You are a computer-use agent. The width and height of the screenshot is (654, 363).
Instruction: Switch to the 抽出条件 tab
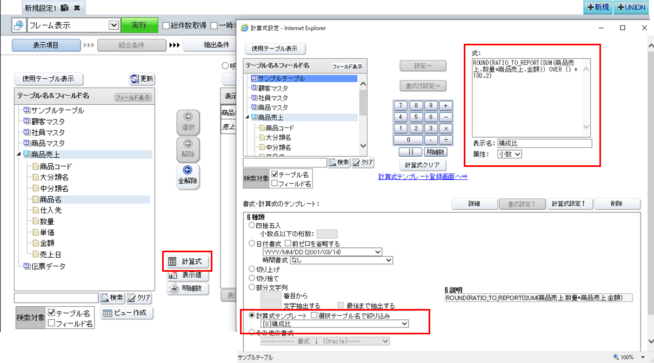216,45
